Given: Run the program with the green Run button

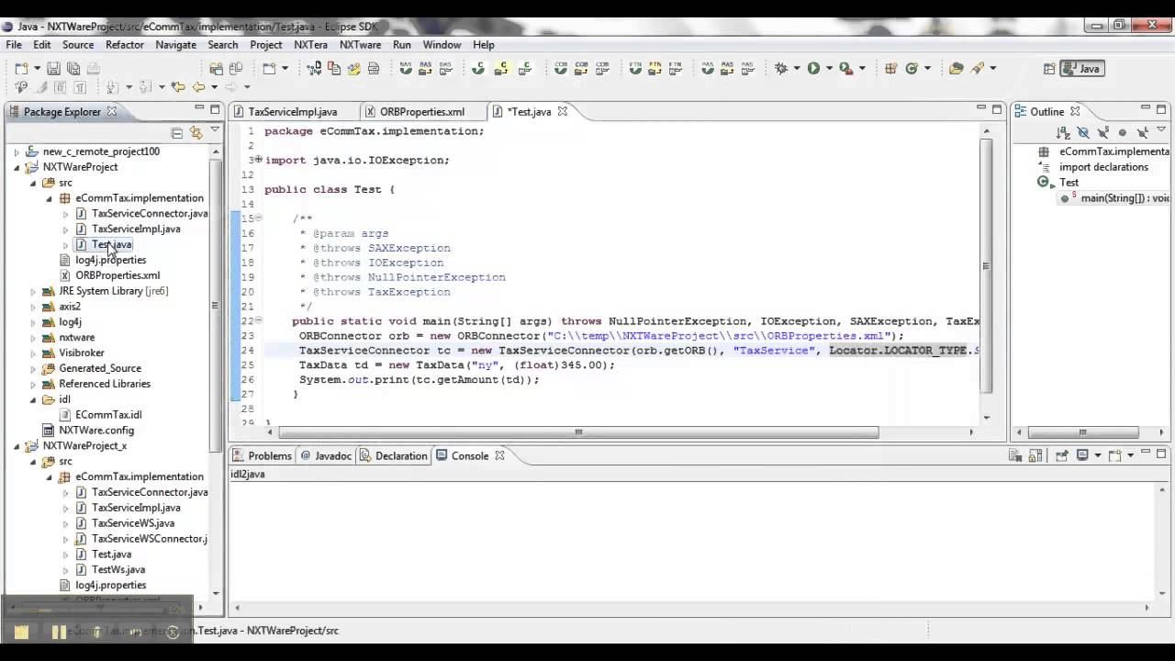Looking at the screenshot, I should (x=813, y=69).
